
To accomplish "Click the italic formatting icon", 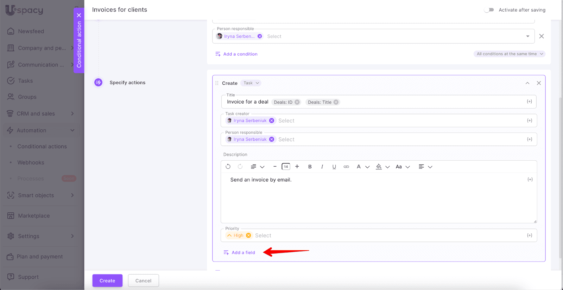I will click(x=322, y=167).
